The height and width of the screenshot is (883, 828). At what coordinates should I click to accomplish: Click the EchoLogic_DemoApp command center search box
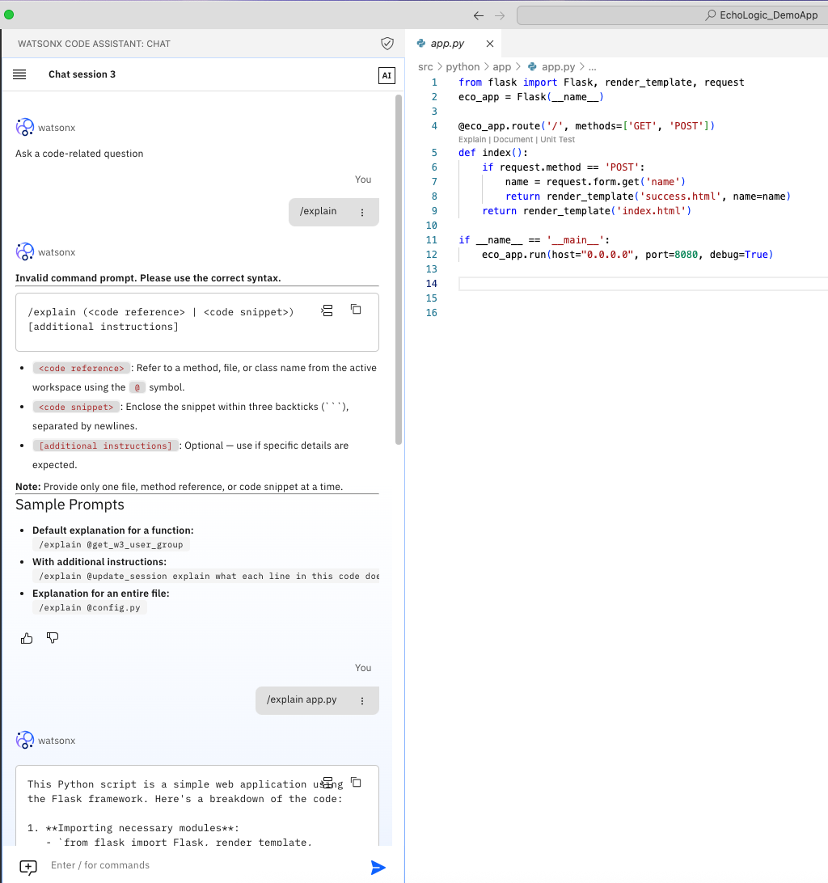pyautogui.click(x=673, y=15)
